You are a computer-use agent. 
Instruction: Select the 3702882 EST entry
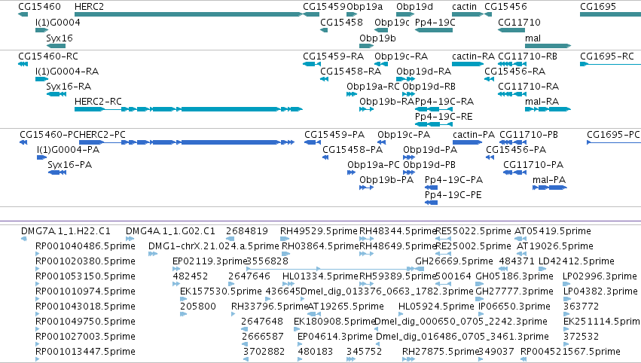pyautogui.click(x=264, y=352)
